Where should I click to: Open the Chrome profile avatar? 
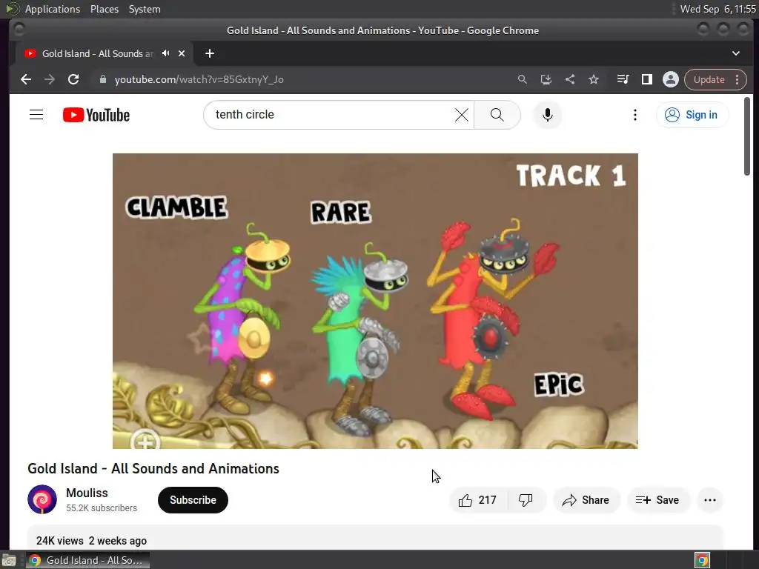[x=670, y=79]
